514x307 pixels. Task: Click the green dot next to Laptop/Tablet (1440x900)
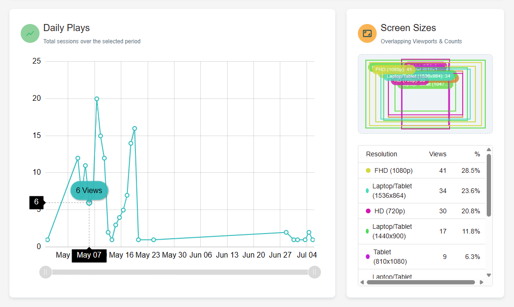tap(367, 231)
